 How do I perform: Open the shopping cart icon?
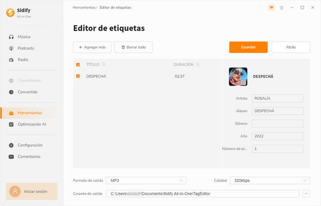(x=271, y=8)
